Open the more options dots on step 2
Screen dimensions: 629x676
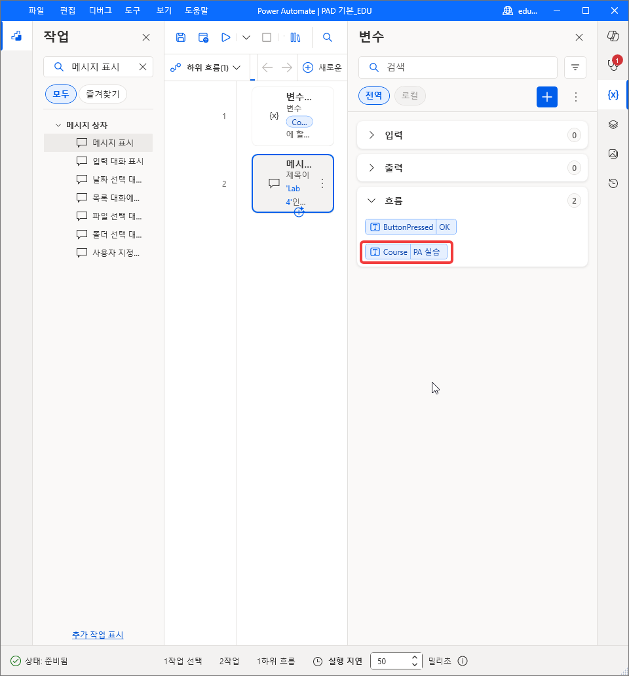click(322, 183)
